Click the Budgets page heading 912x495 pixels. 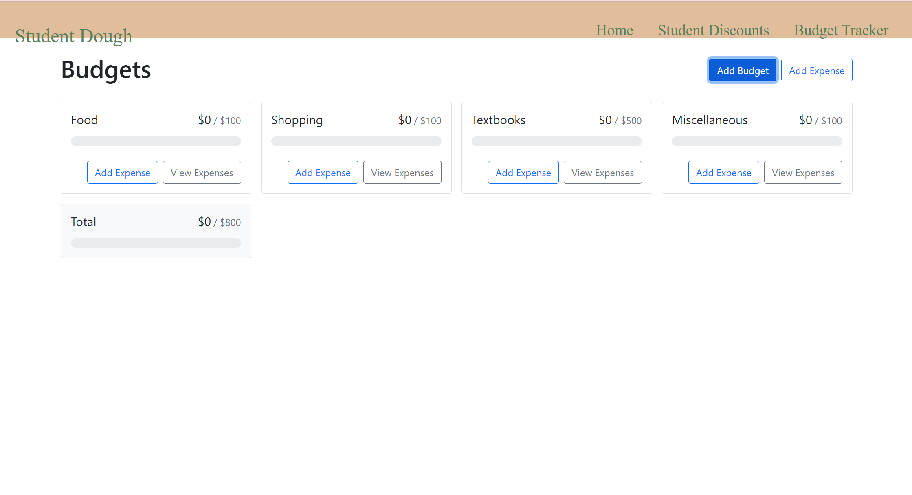(106, 70)
